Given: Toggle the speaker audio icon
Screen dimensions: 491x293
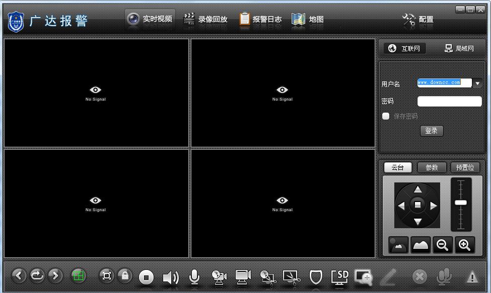Looking at the screenshot, I should click(171, 277).
